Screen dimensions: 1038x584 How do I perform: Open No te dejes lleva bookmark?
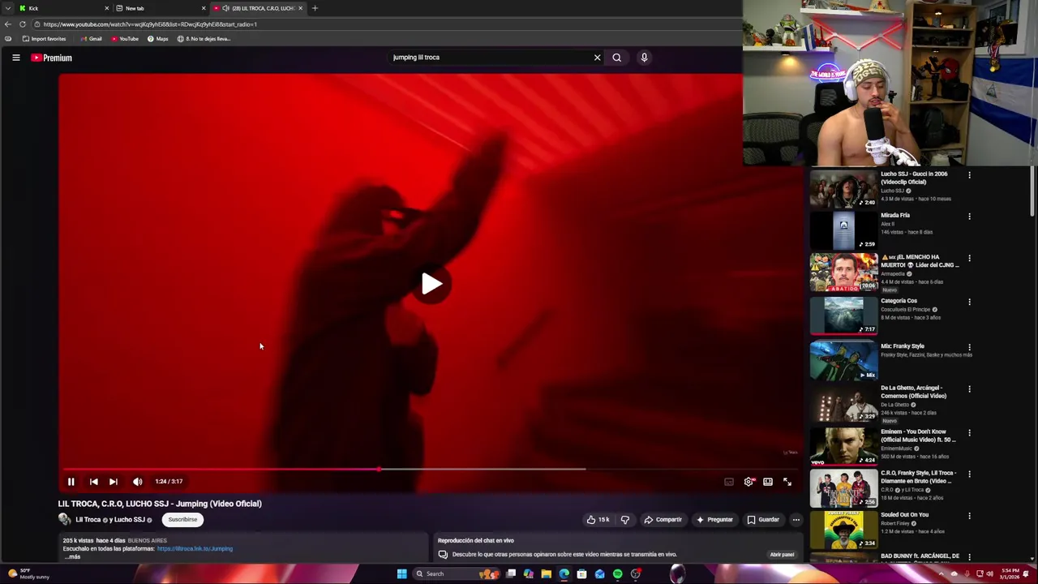(204, 39)
